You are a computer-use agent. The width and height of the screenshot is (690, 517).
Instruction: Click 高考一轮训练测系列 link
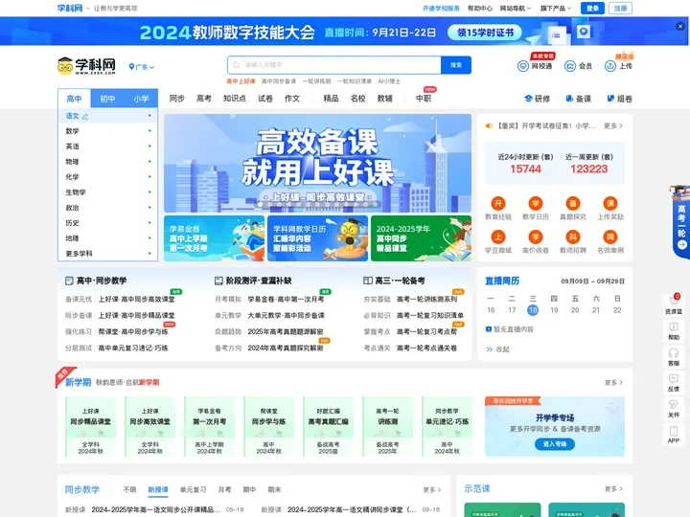(426, 299)
